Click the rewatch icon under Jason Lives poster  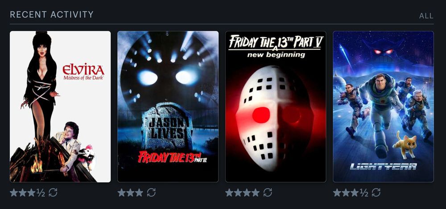[x=151, y=193]
